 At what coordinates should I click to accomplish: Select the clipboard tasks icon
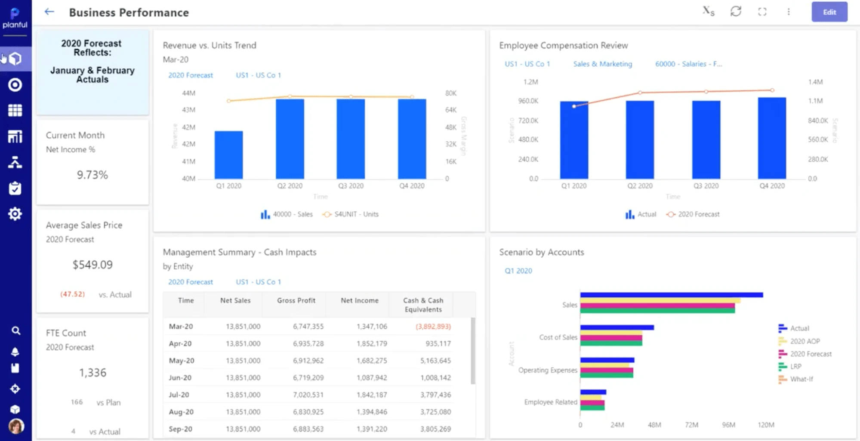(15, 188)
